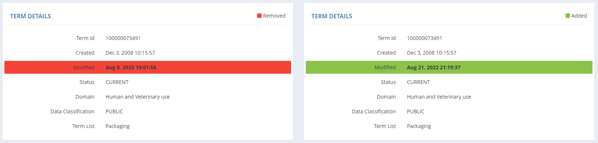Click PUBLIC data classification in Added panel
The height and width of the screenshot is (143, 598).
coord(416,111)
